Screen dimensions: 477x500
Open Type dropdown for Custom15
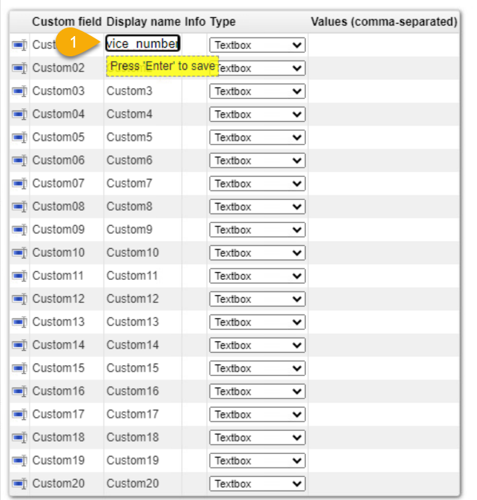pos(257,368)
